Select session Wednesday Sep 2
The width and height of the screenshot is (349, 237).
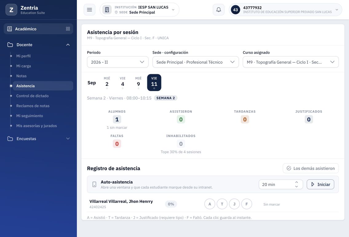(x=107, y=82)
